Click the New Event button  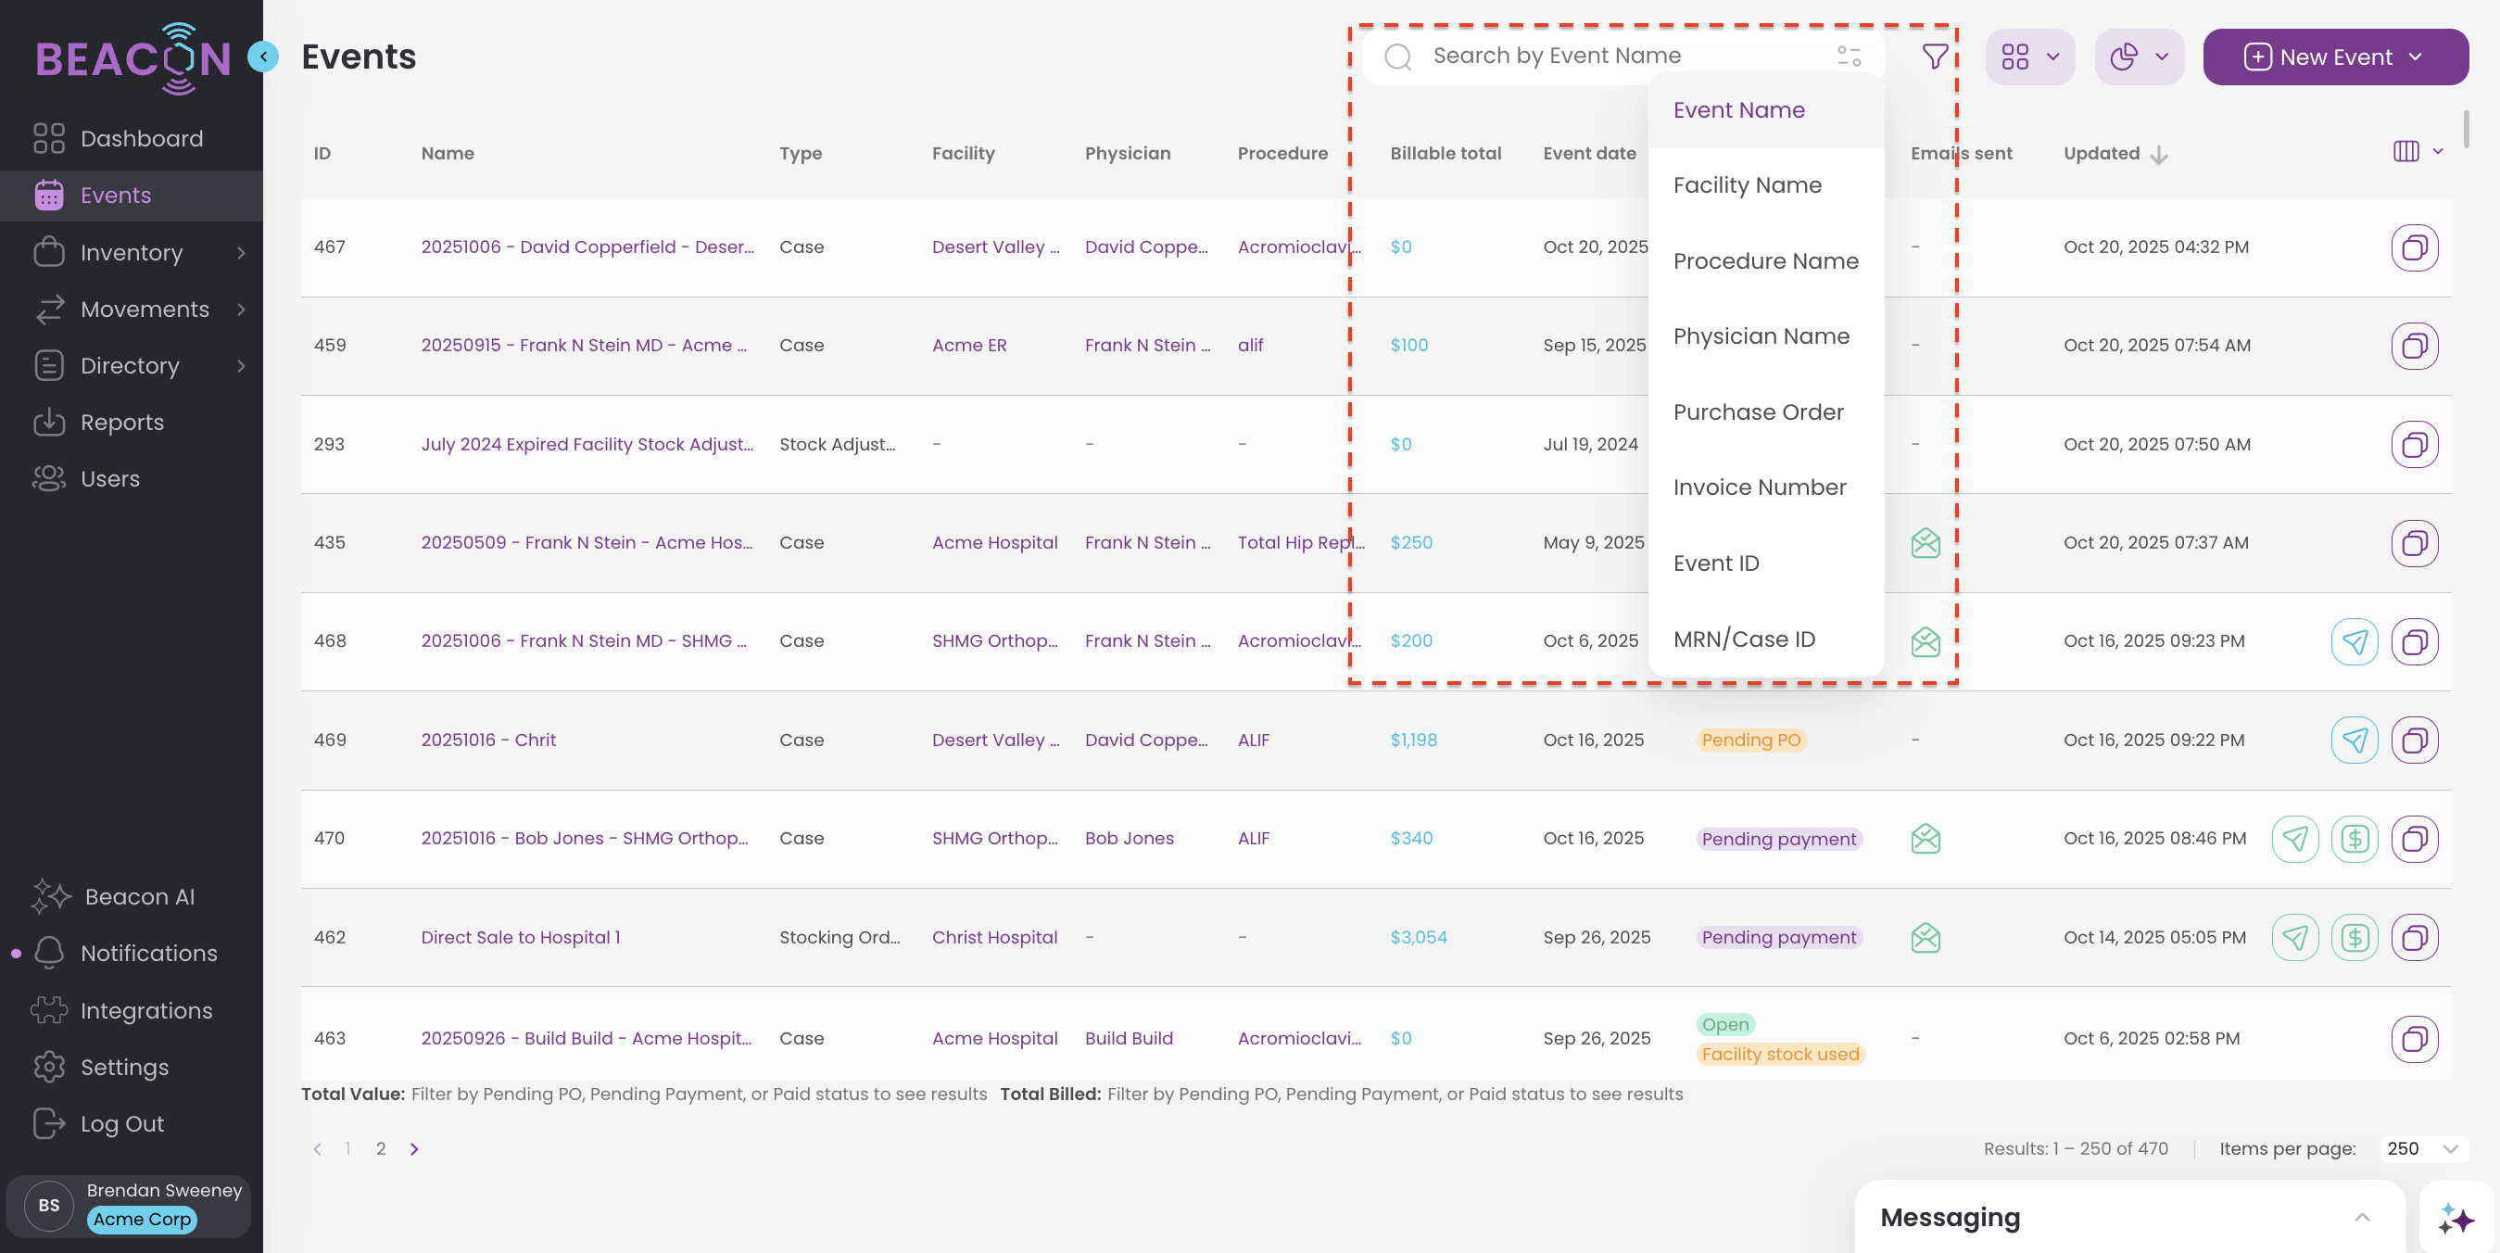pyautogui.click(x=2334, y=57)
